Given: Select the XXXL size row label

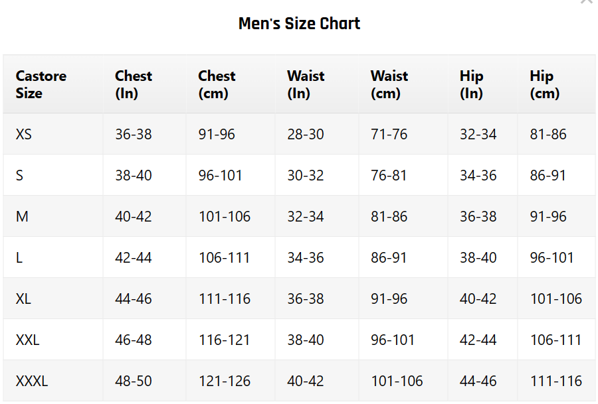Looking at the screenshot, I should coord(31,381).
